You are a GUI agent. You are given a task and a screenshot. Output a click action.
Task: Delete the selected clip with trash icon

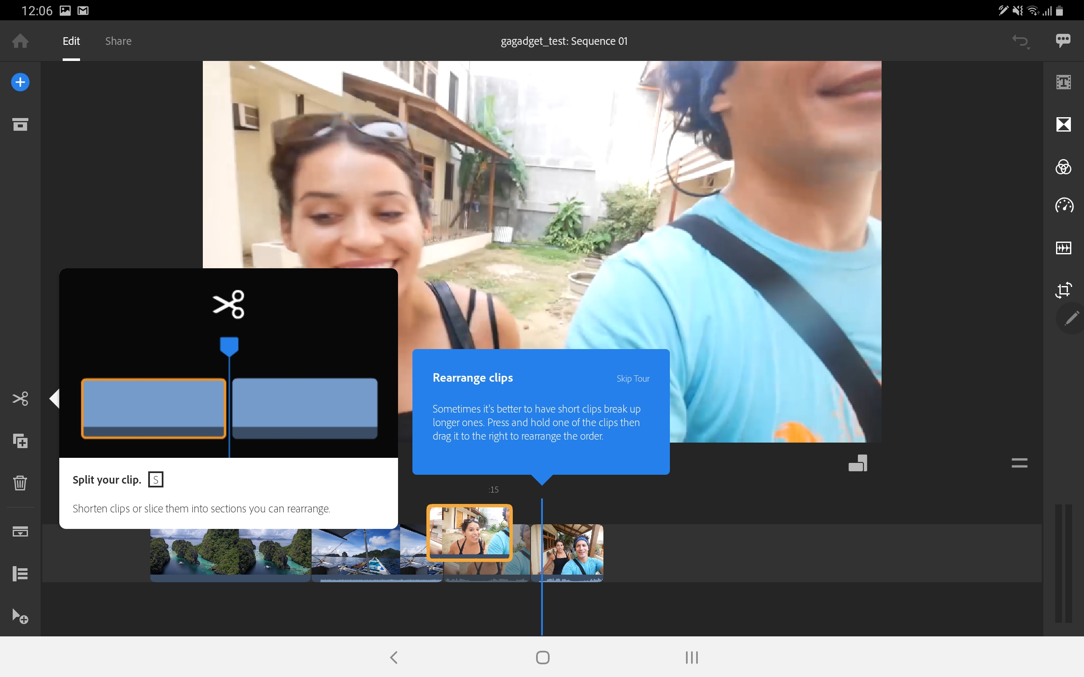[20, 483]
